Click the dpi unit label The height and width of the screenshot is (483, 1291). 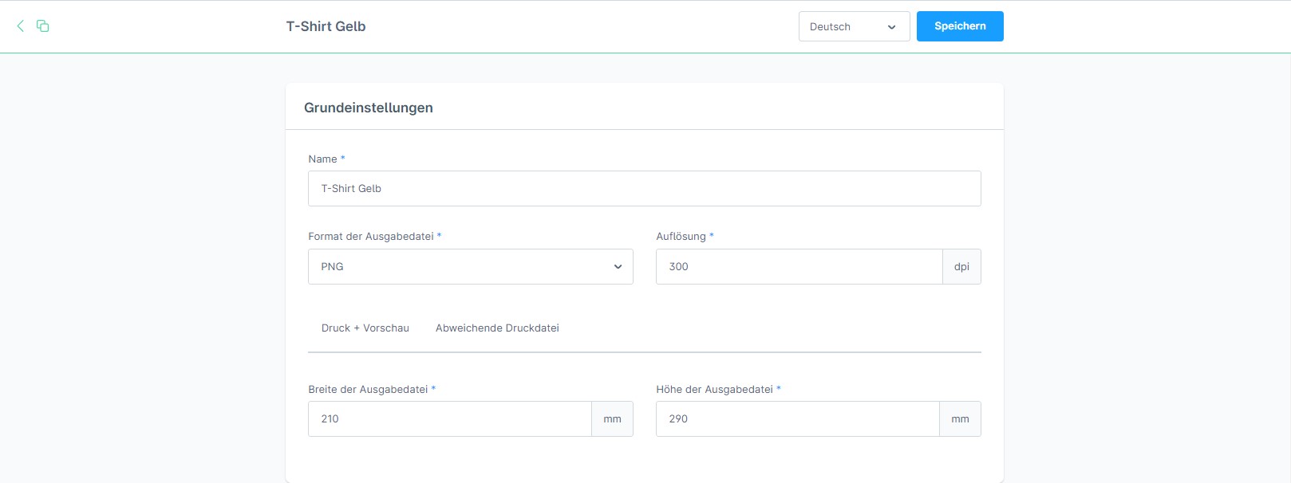click(961, 267)
